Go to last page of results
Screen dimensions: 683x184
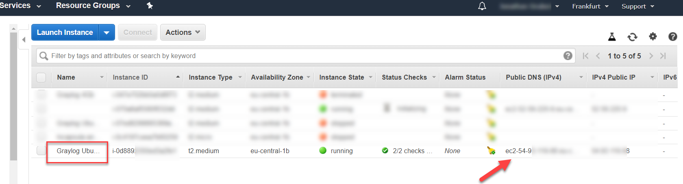coord(663,56)
